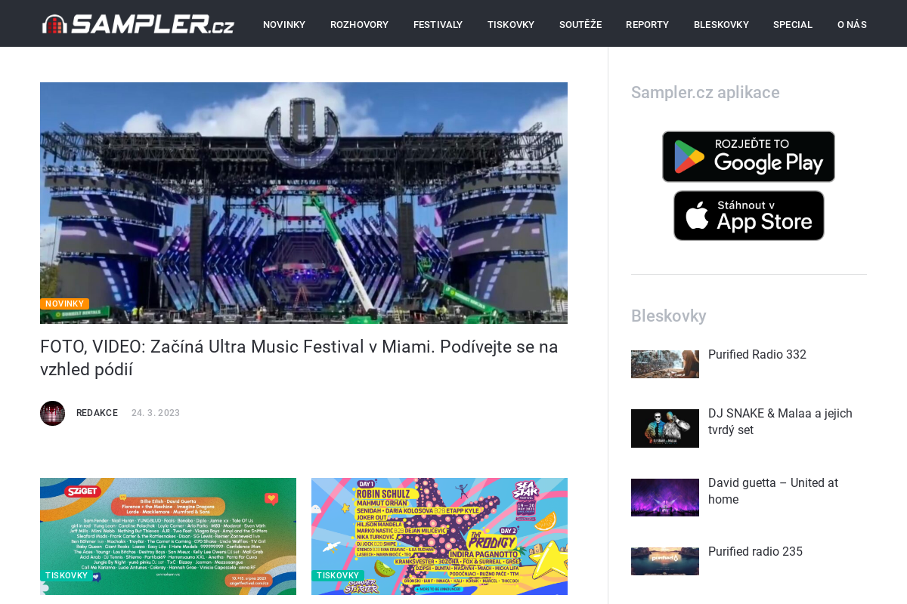Open the Purified Radio 332 thumbnail

point(665,364)
